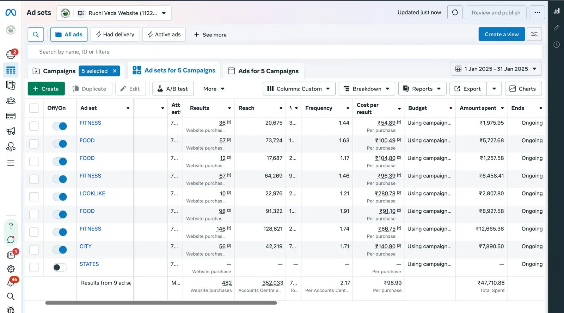Click the notifications bell icon
Image resolution: width=564 pixels, height=313 pixels.
[x=11, y=283]
